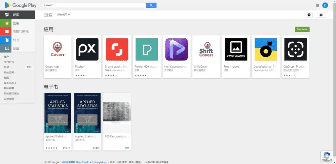Click the ¥9,412 price beside the stars

pos(66,148)
